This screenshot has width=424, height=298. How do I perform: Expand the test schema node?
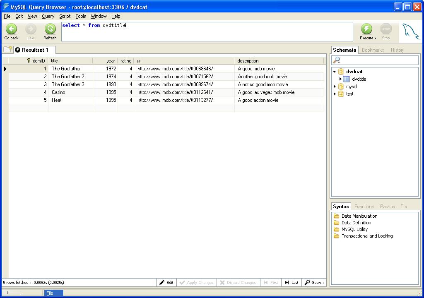point(335,94)
